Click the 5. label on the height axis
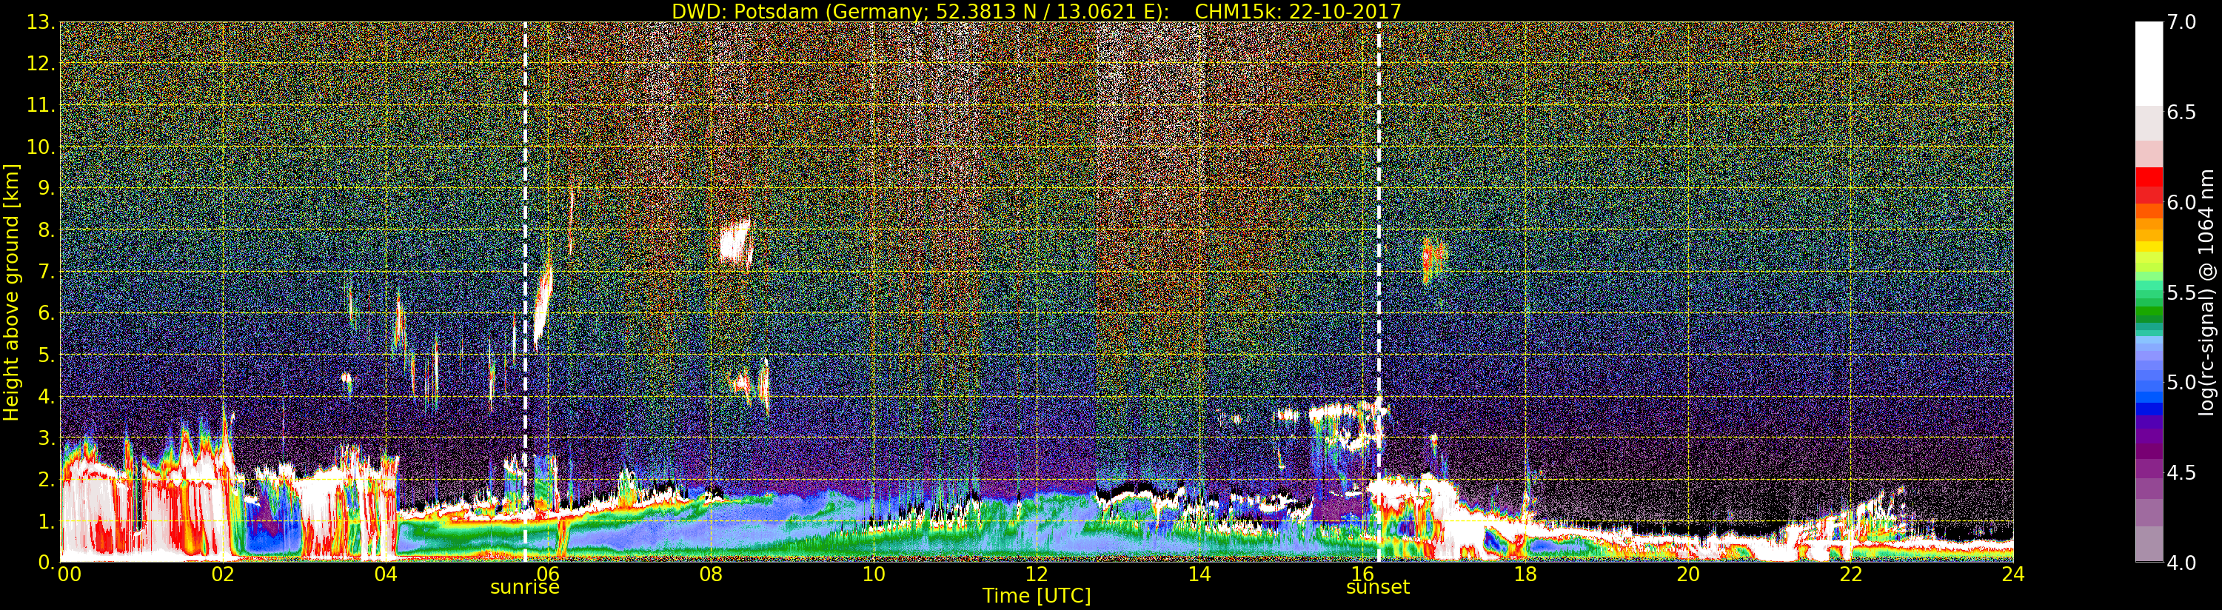2222x610 pixels. click(47, 355)
